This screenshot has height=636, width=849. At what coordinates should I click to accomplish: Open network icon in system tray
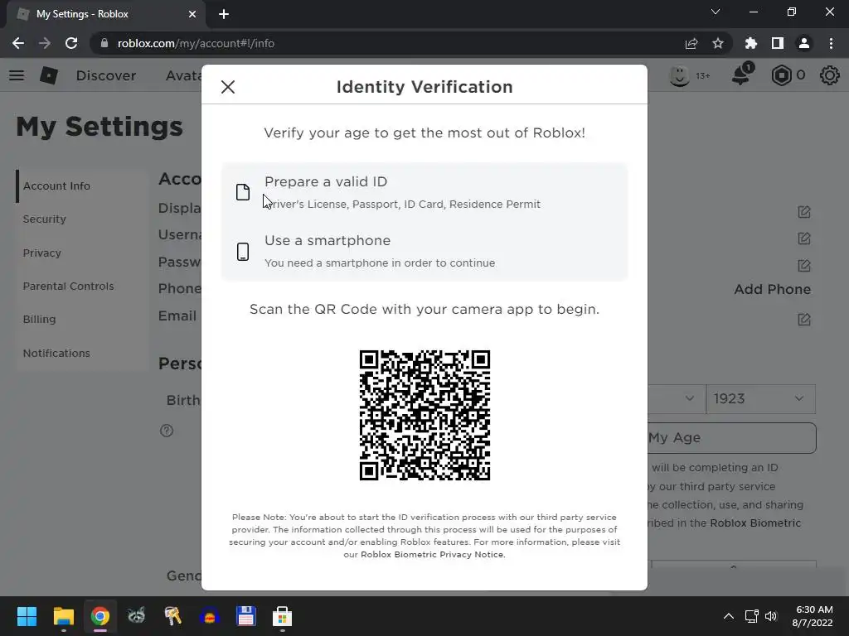(x=751, y=616)
